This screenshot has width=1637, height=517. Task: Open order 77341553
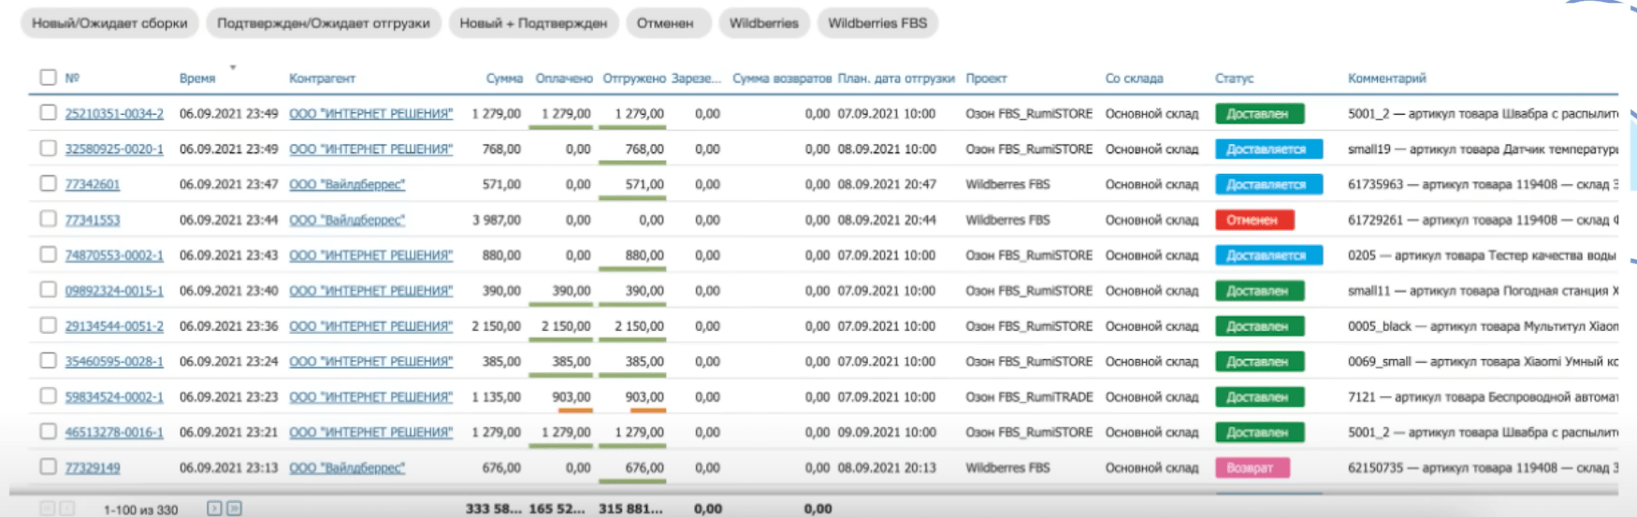coord(93,221)
